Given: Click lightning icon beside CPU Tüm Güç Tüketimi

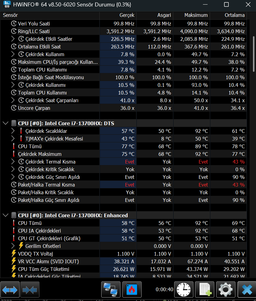Looking at the screenshot, I should click(x=13, y=269).
